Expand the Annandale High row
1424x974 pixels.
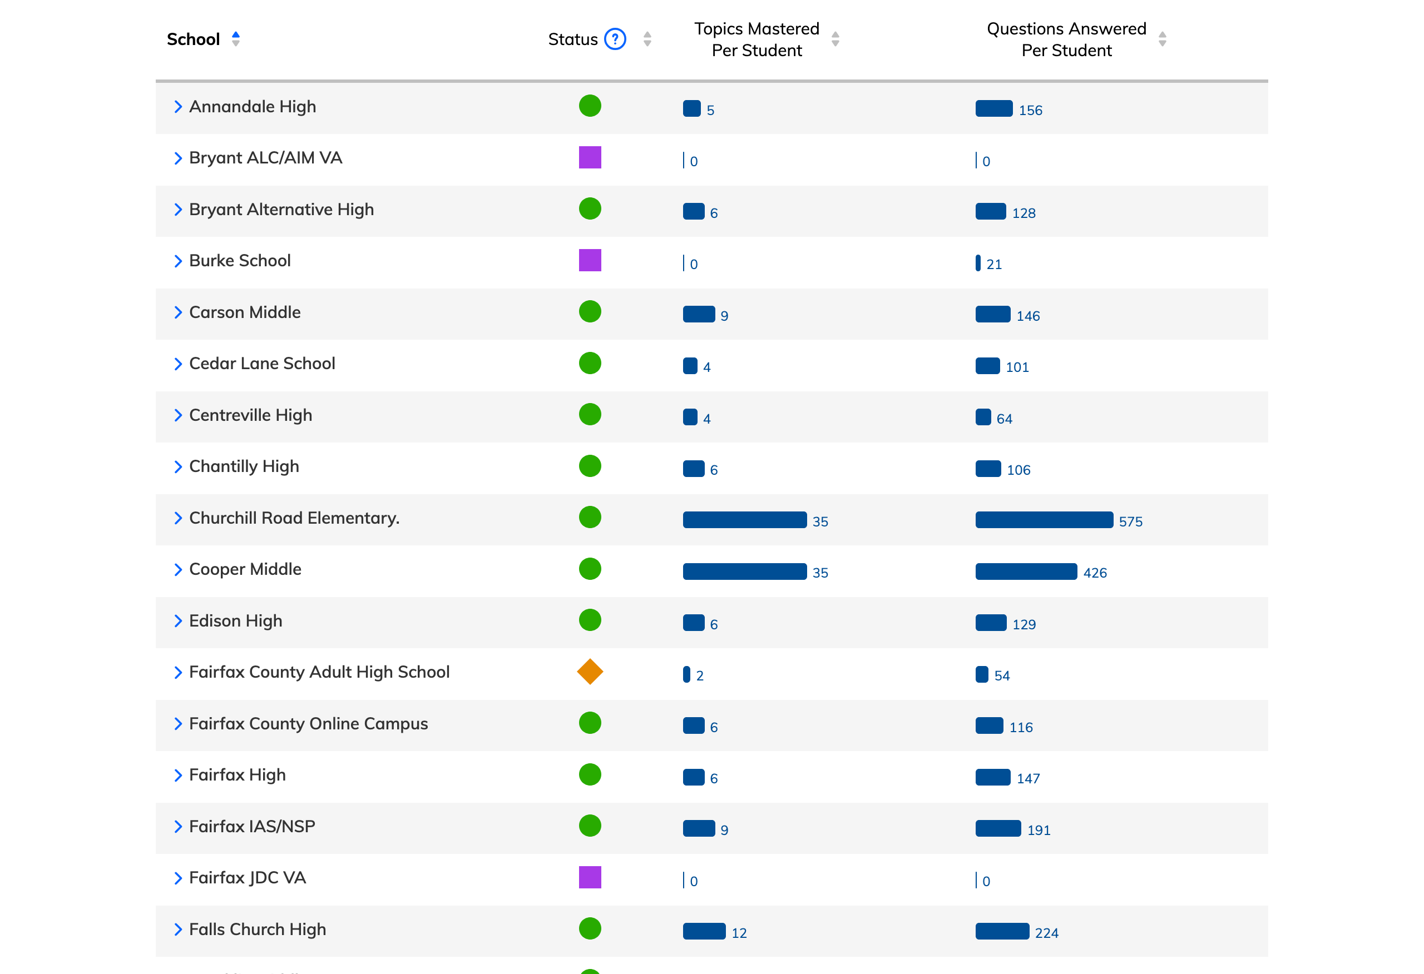tap(179, 107)
